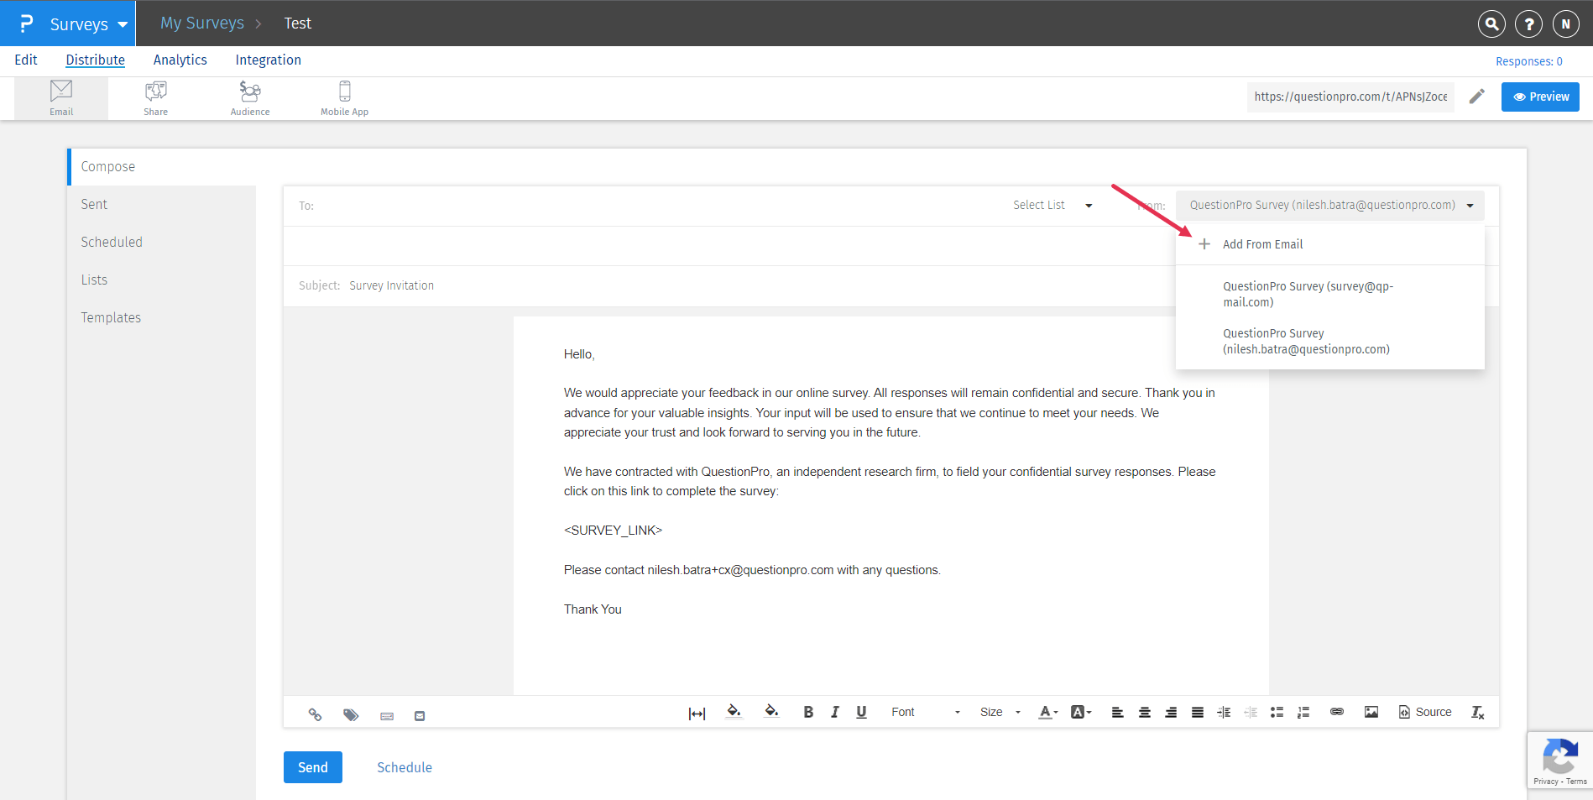Click the keyboard icon in the editor footer
The width and height of the screenshot is (1593, 800).
click(x=387, y=716)
